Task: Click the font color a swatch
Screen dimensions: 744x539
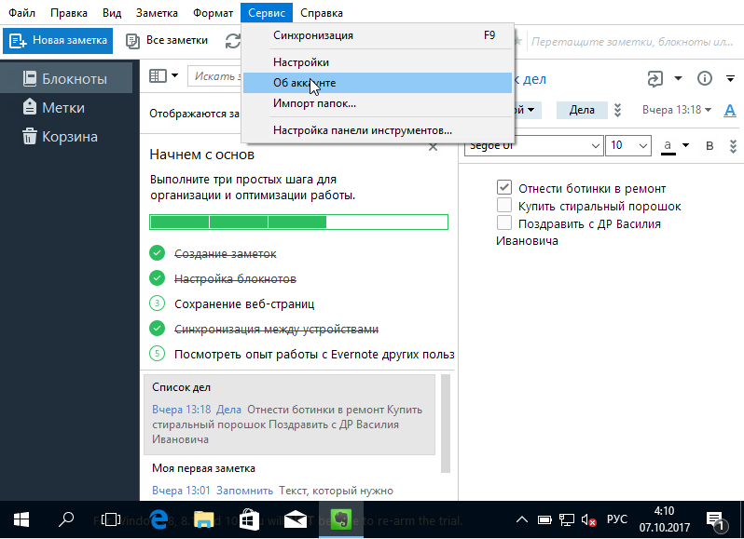Action: [668, 146]
